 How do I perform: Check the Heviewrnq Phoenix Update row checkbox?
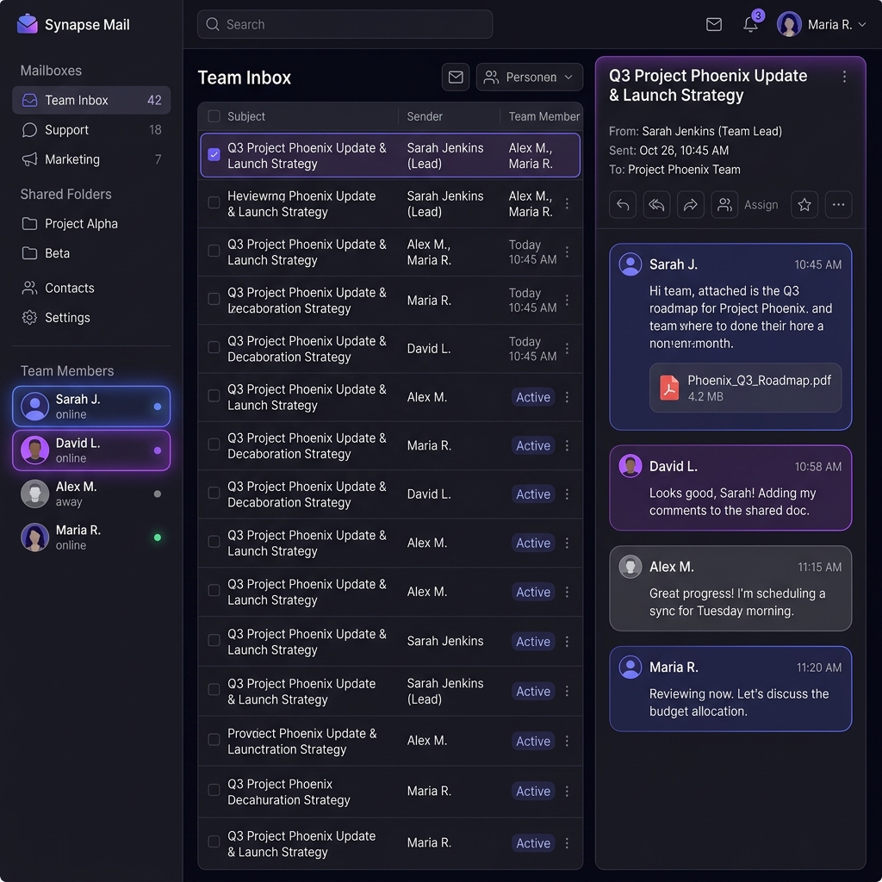pyautogui.click(x=214, y=202)
